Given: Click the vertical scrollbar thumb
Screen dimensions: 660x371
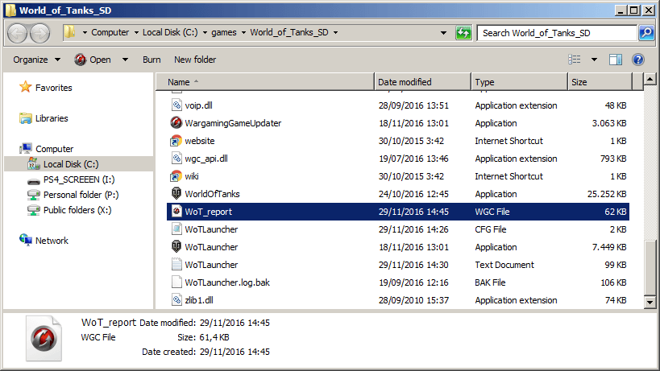Looking at the screenshot, I should click(650, 268).
